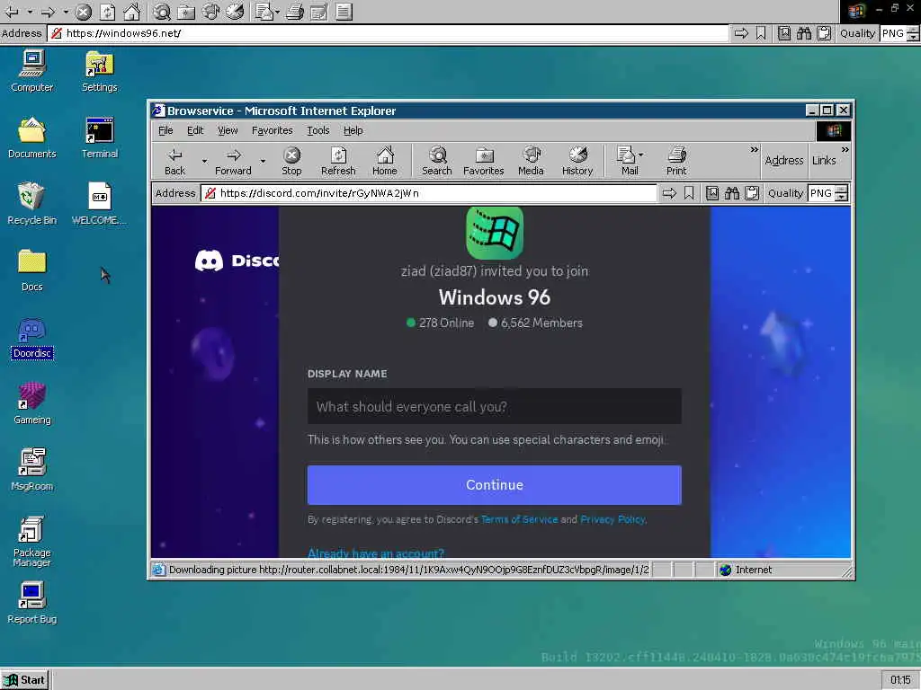Click the outer browser Forward arrow icon
This screenshot has width=921, height=690.
(x=49, y=11)
